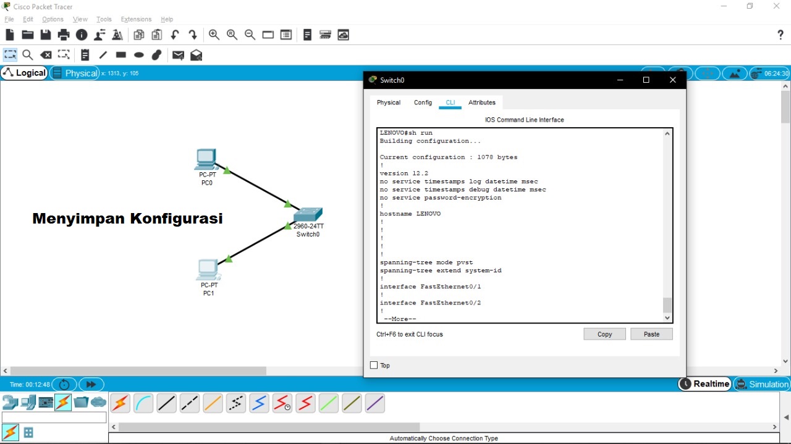791x444 pixels.
Task: Switch to the Config tab of Switch0
Action: pos(423,103)
